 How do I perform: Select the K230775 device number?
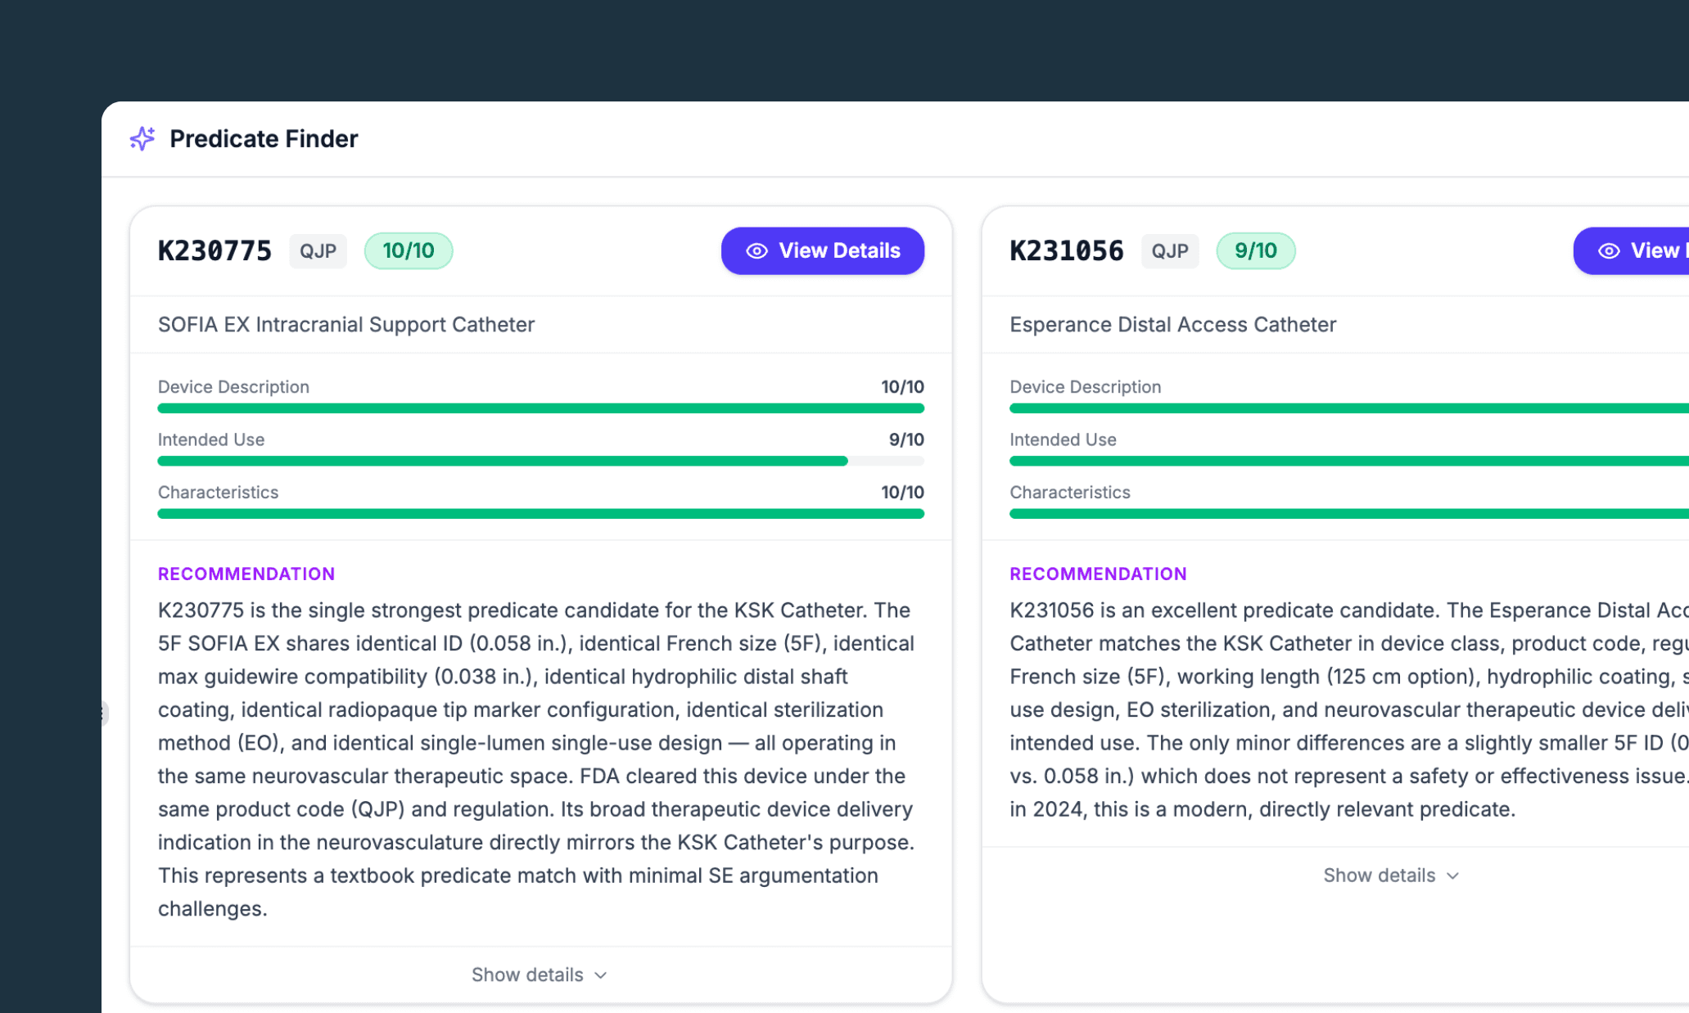tap(215, 250)
